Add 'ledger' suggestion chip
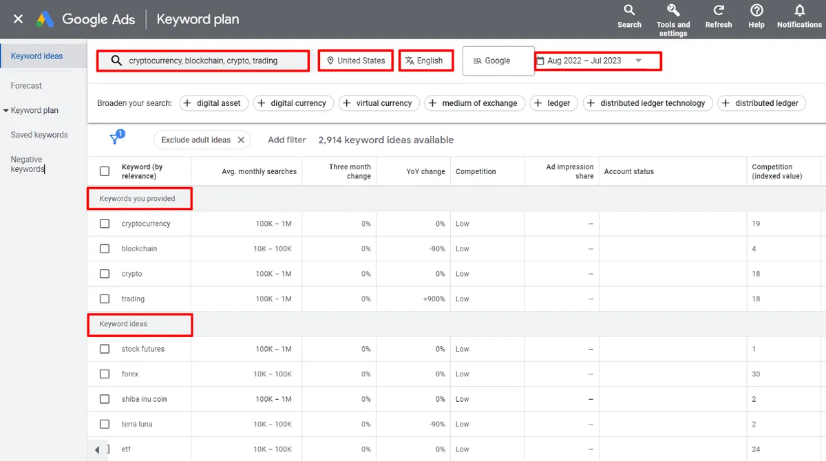This screenshot has width=826, height=461. (553, 103)
